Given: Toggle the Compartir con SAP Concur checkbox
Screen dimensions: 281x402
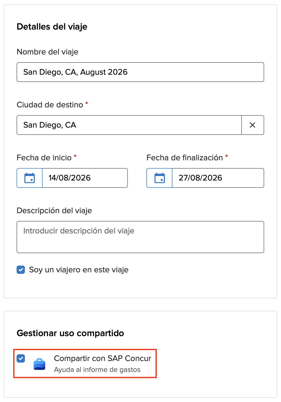Looking at the screenshot, I should (x=21, y=358).
